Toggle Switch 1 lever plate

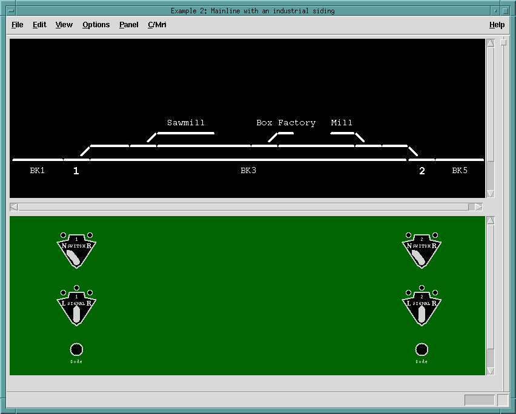76,253
